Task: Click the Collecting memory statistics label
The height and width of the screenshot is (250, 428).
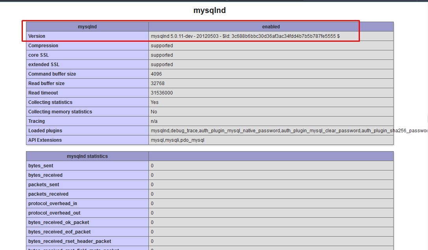Action: (x=60, y=112)
